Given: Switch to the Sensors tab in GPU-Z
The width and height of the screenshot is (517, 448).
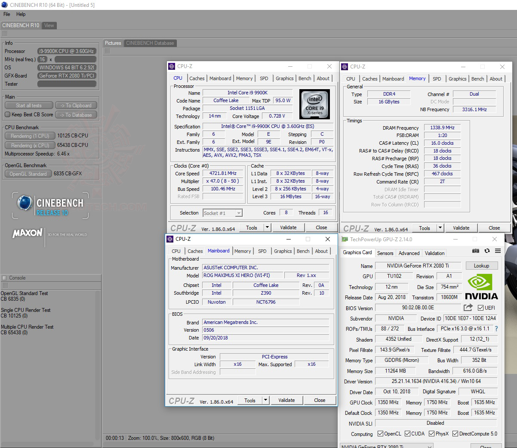Looking at the screenshot, I should [x=385, y=253].
